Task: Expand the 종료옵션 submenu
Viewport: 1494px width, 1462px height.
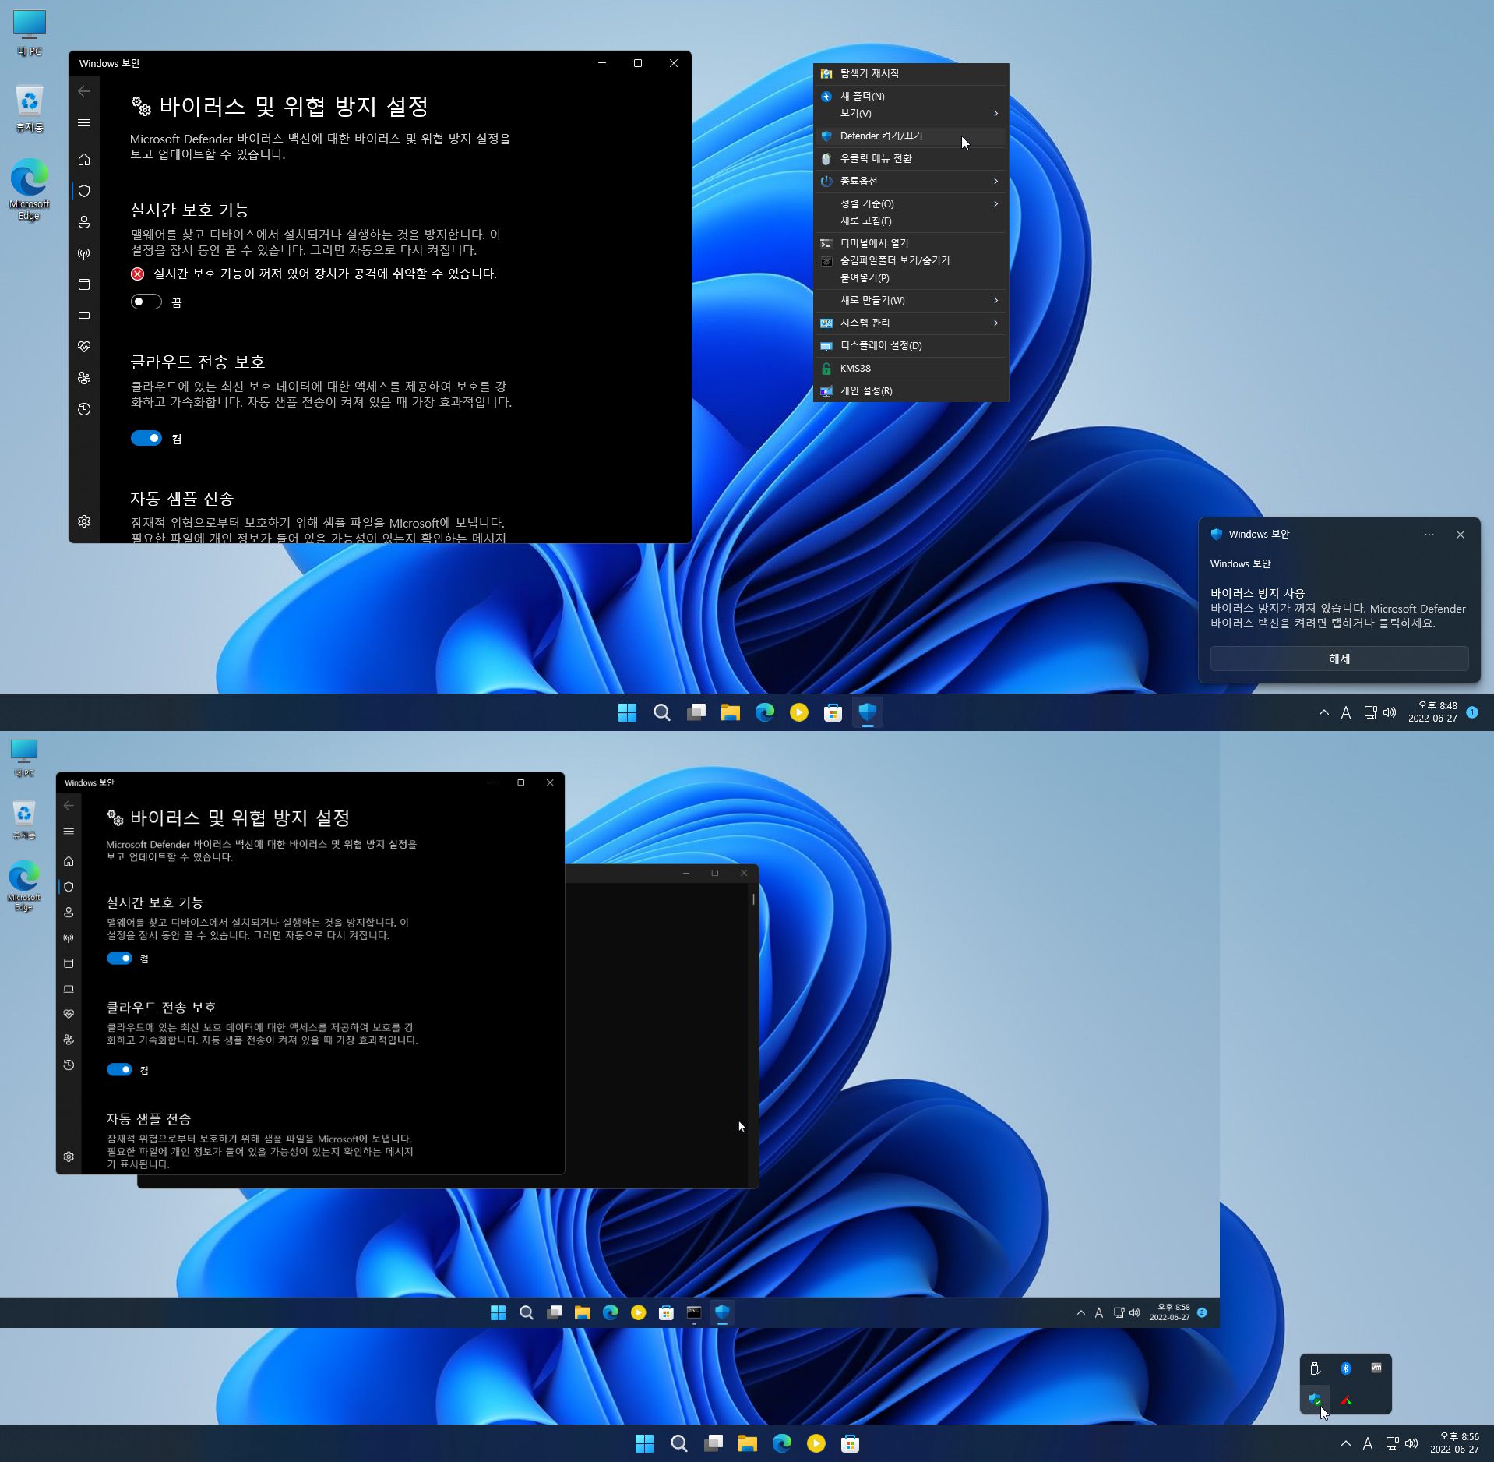Action: (911, 181)
